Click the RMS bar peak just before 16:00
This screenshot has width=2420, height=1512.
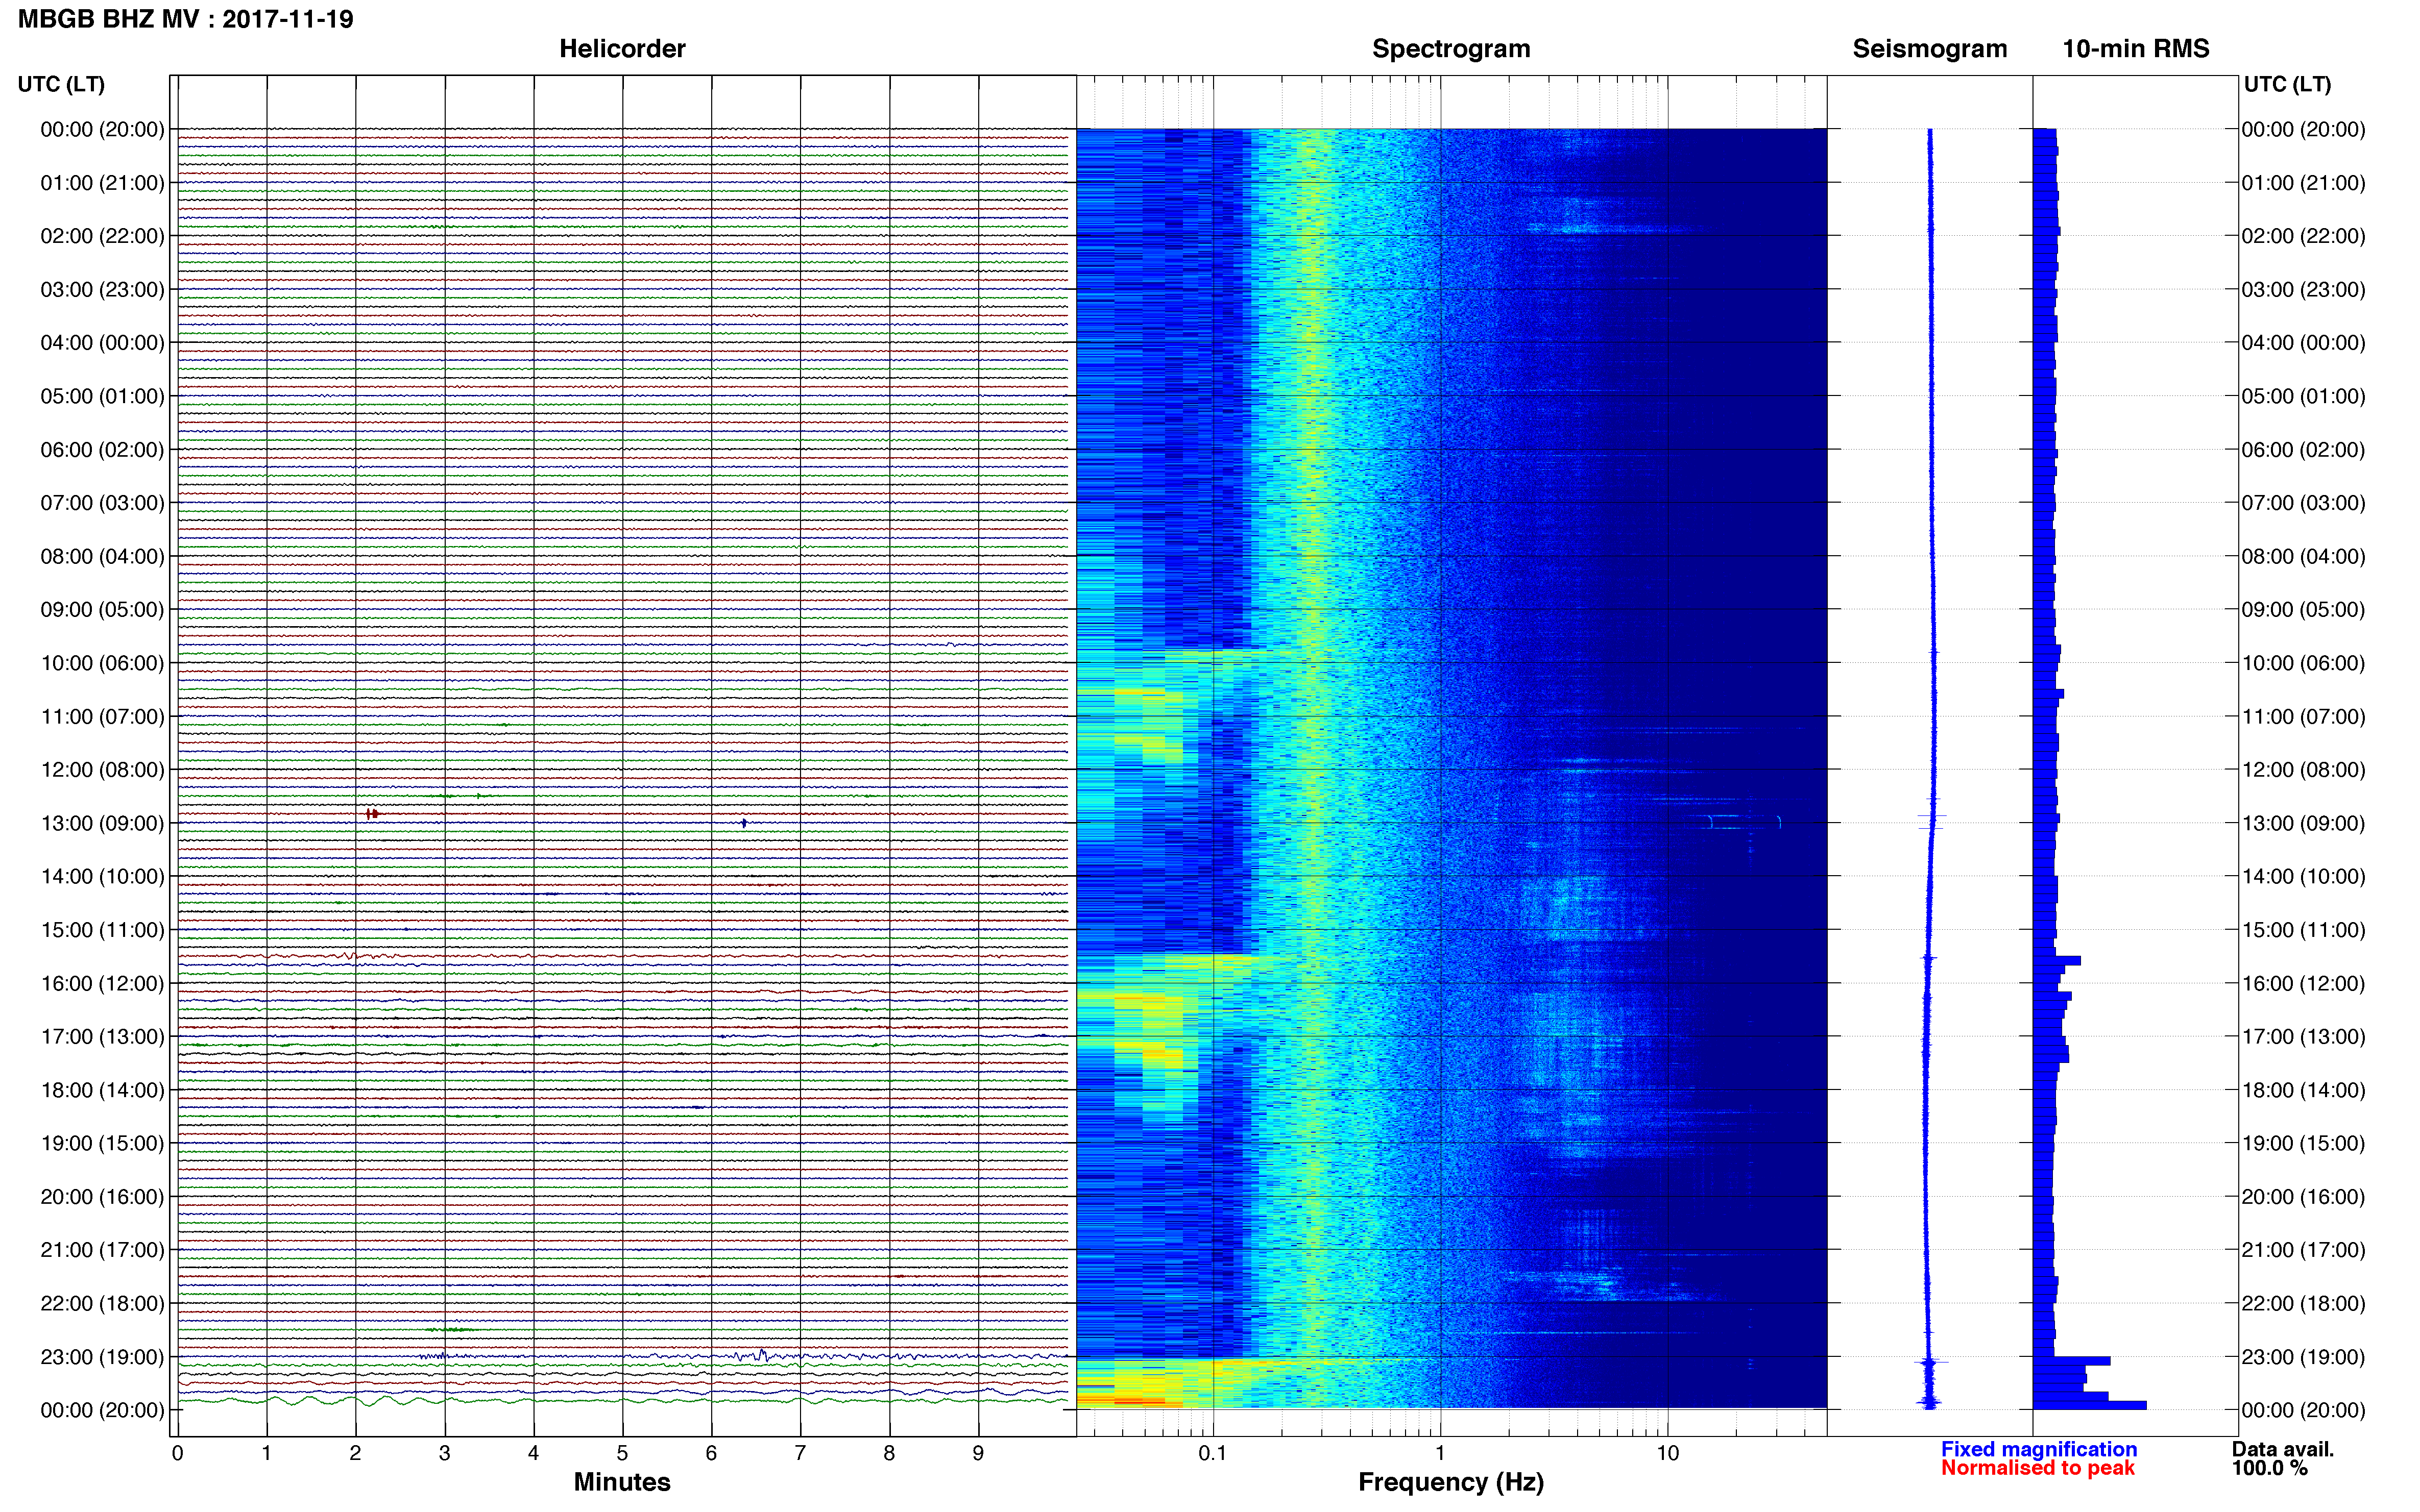tap(2057, 961)
